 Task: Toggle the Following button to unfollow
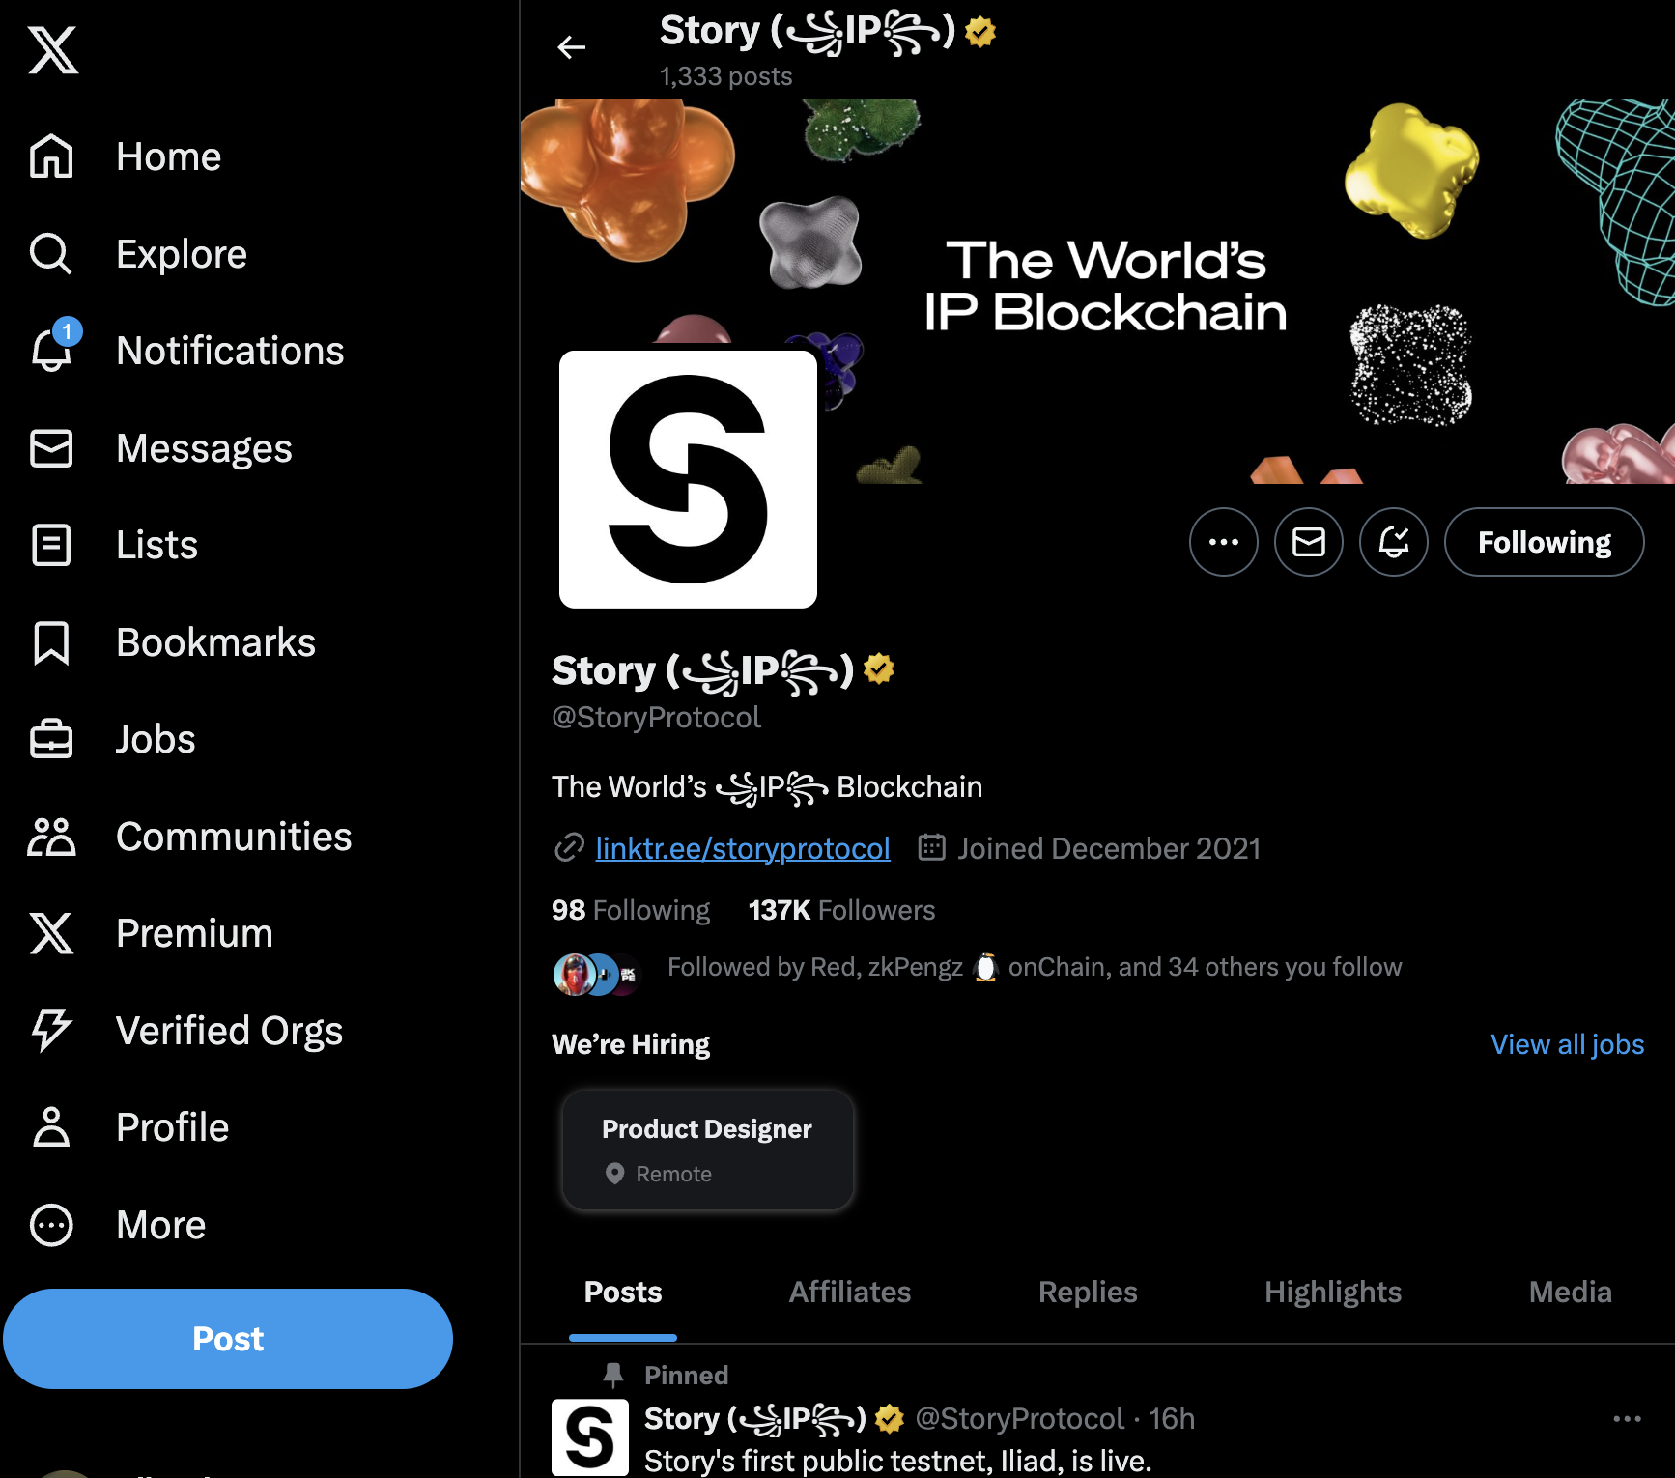click(x=1544, y=542)
